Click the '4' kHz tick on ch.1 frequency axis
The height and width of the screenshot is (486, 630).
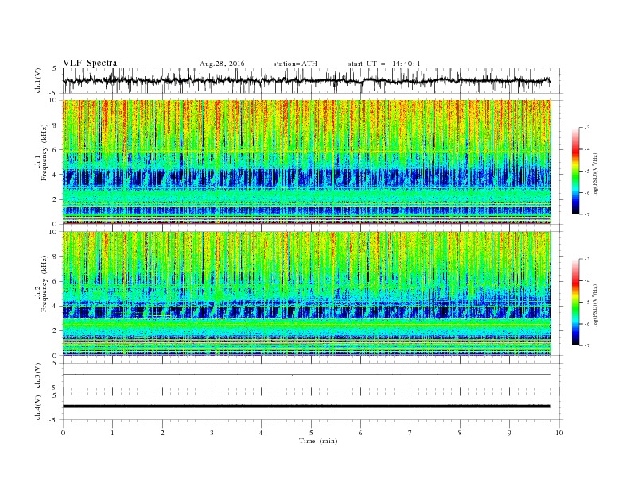coord(55,175)
